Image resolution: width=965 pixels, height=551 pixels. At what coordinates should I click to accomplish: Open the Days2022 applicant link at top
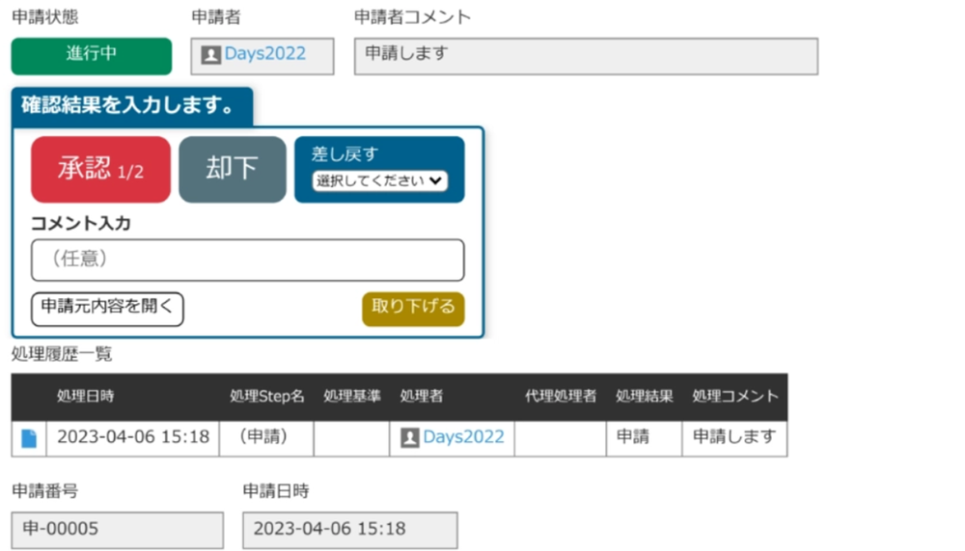click(265, 54)
